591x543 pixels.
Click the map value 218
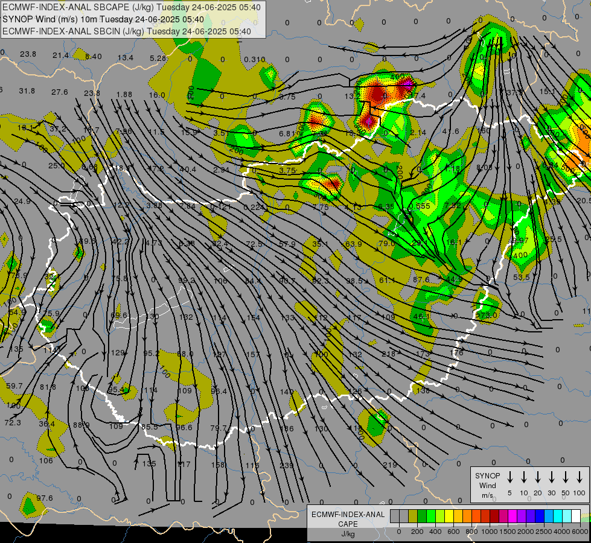388,354
